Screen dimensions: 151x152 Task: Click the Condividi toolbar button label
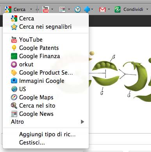tap(133, 9)
